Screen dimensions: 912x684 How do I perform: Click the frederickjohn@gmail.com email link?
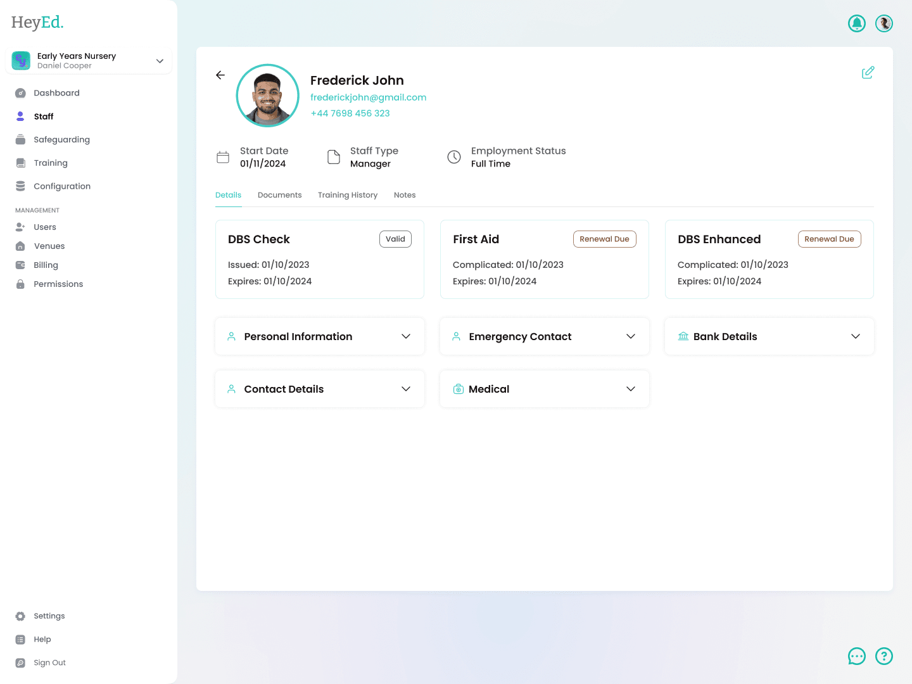coord(368,98)
